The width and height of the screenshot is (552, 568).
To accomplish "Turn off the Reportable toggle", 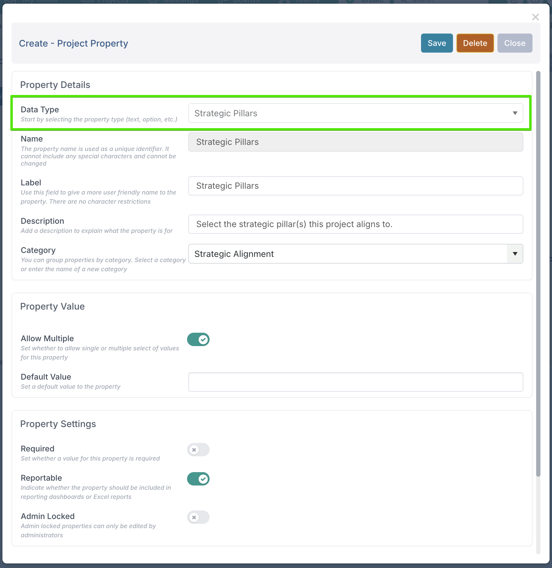I will (198, 479).
